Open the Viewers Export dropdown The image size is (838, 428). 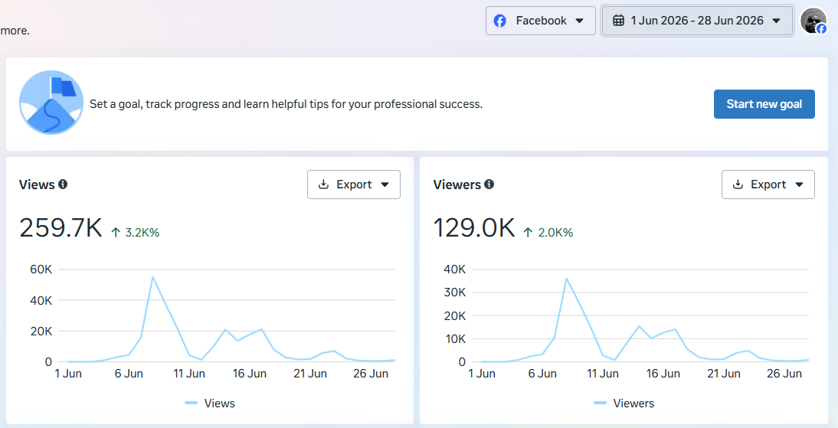(768, 185)
